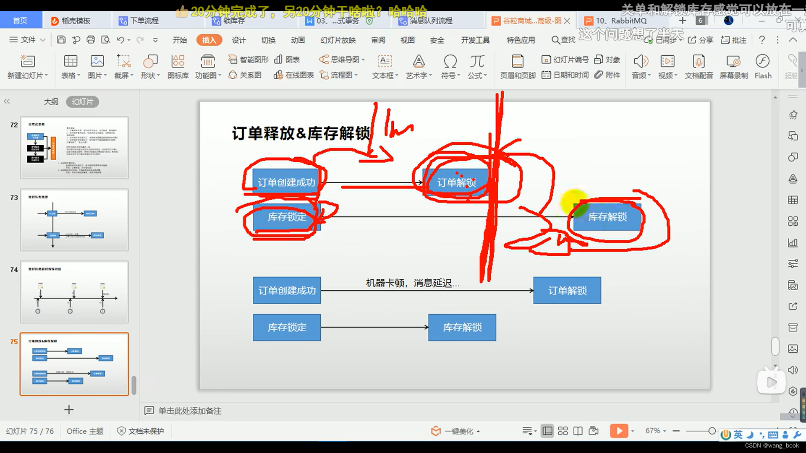Switch to reading view in status bar

pos(578,431)
